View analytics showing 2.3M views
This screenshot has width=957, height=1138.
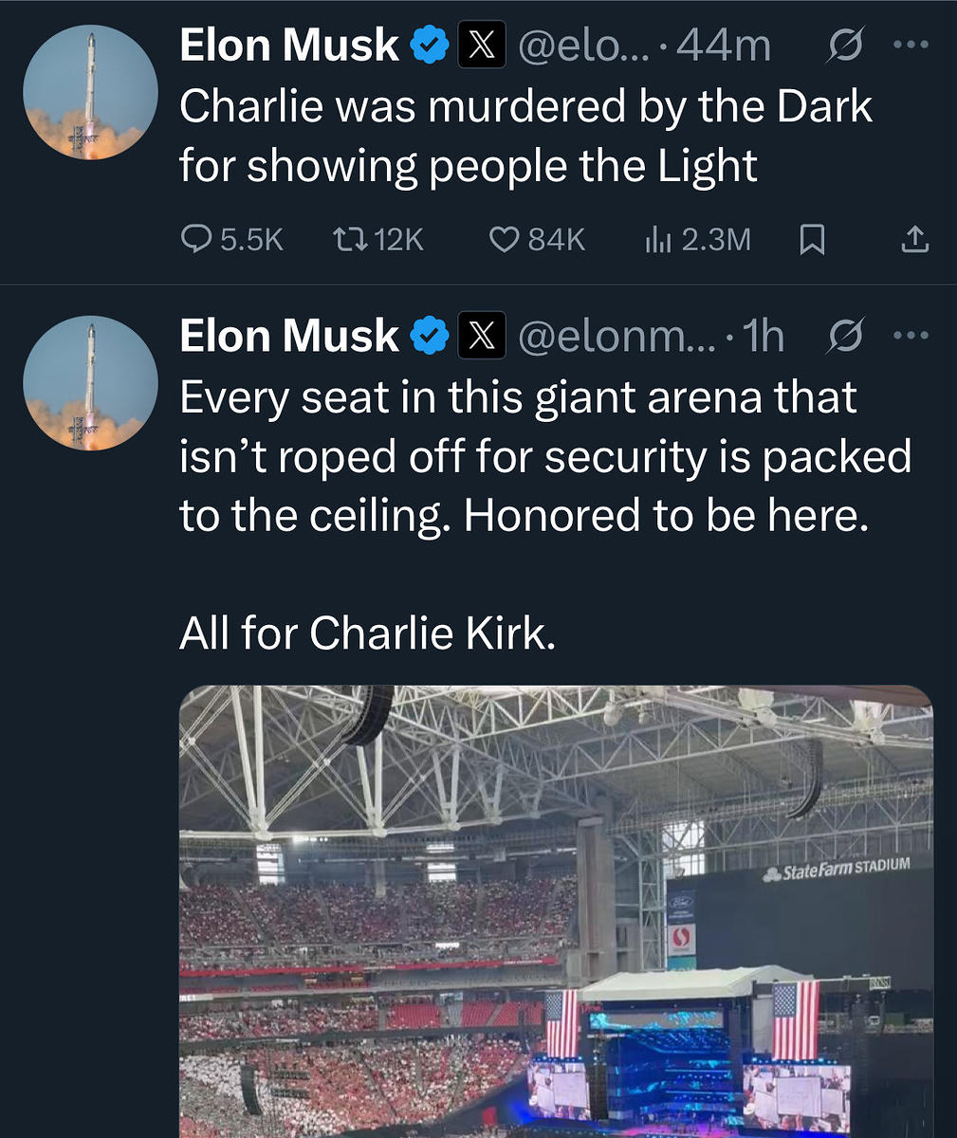pos(657,240)
